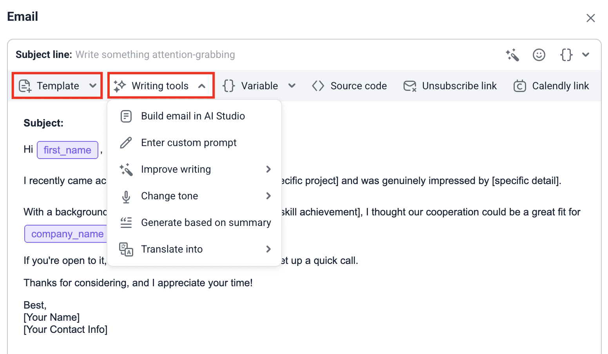The width and height of the screenshot is (608, 354).
Task: Click the [Your Name] placeholder
Action: click(52, 317)
